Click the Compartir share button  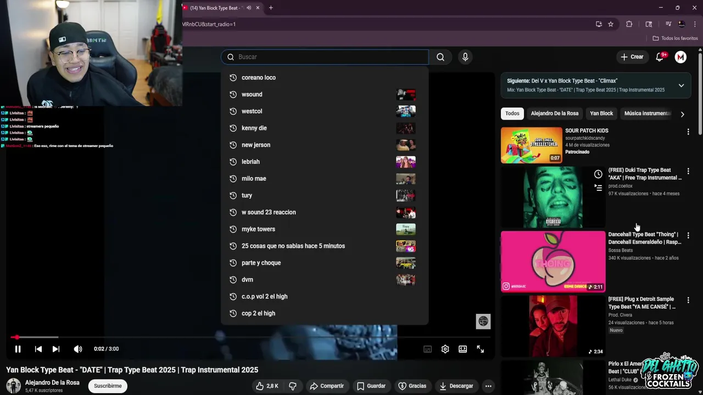tap(326, 386)
